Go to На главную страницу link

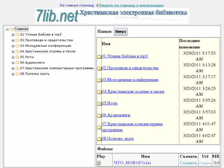click(x=77, y=6)
